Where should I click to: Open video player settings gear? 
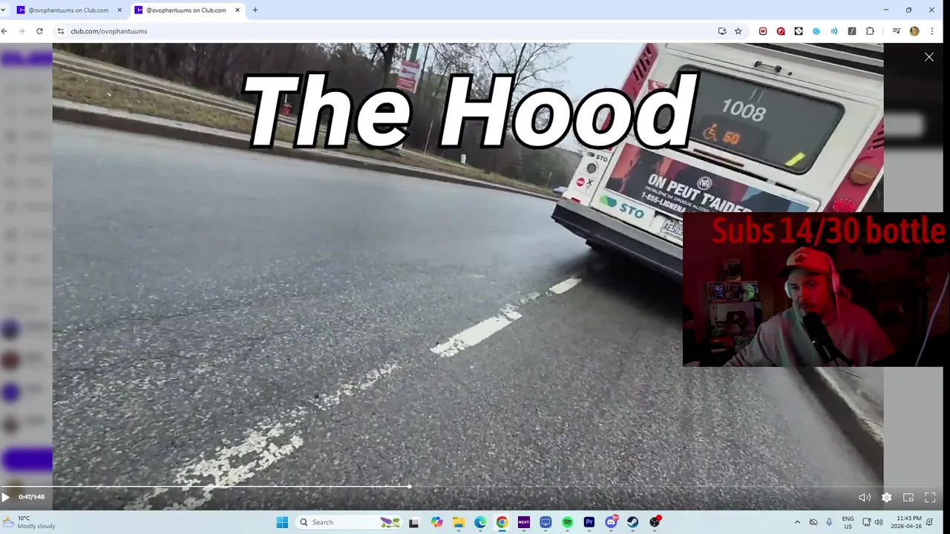pos(886,498)
